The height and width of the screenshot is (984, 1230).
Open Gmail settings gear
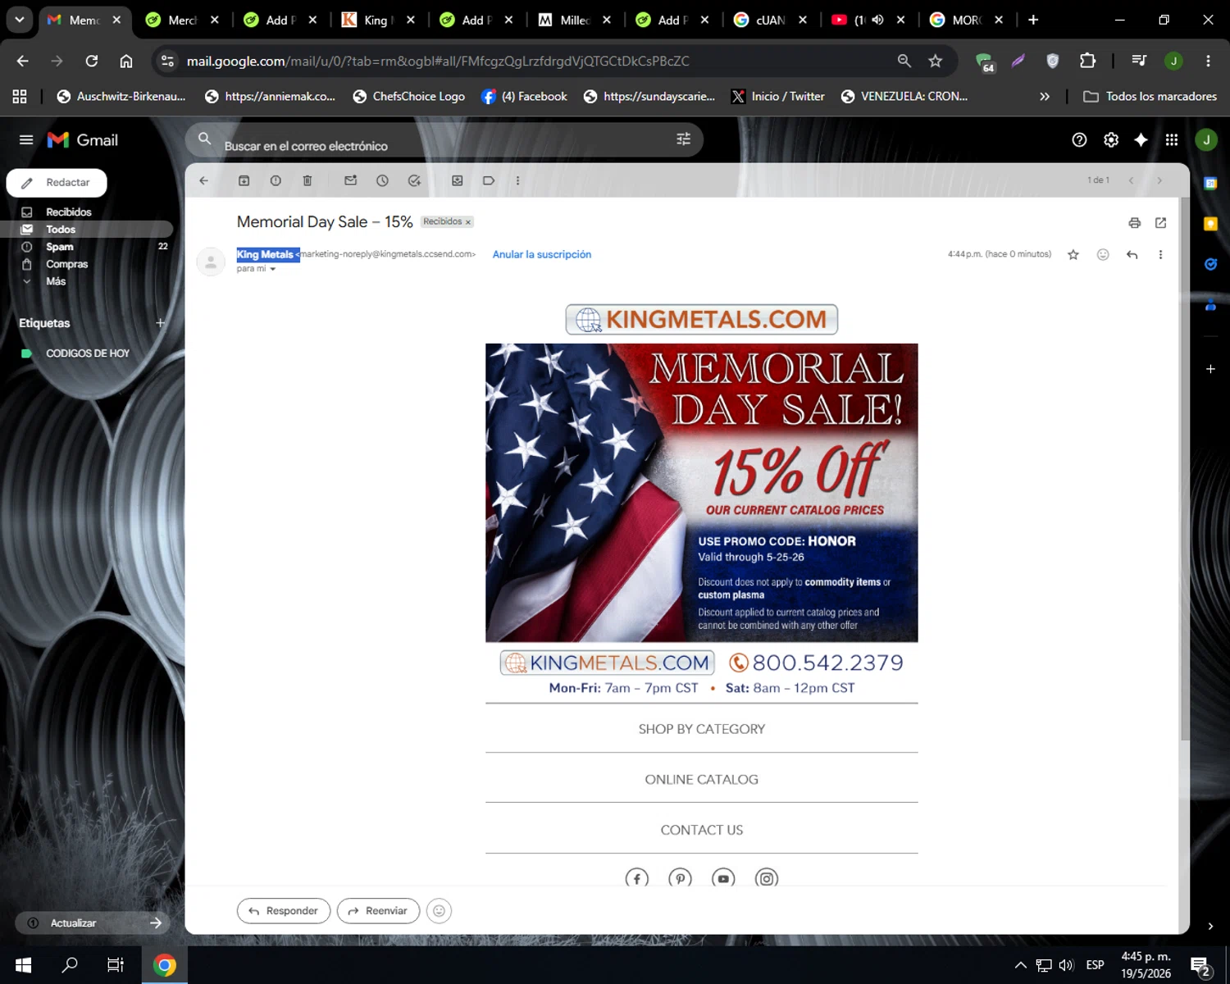(1111, 140)
